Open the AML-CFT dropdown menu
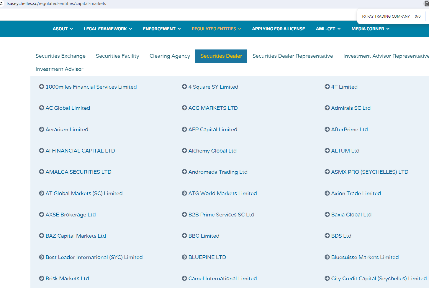Viewport: 429px width, 288px height. (328, 29)
